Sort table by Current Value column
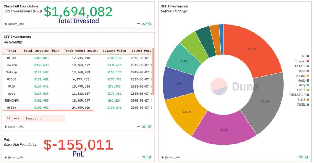Image resolution: width=314 pixels, height=163 pixels. (114, 51)
